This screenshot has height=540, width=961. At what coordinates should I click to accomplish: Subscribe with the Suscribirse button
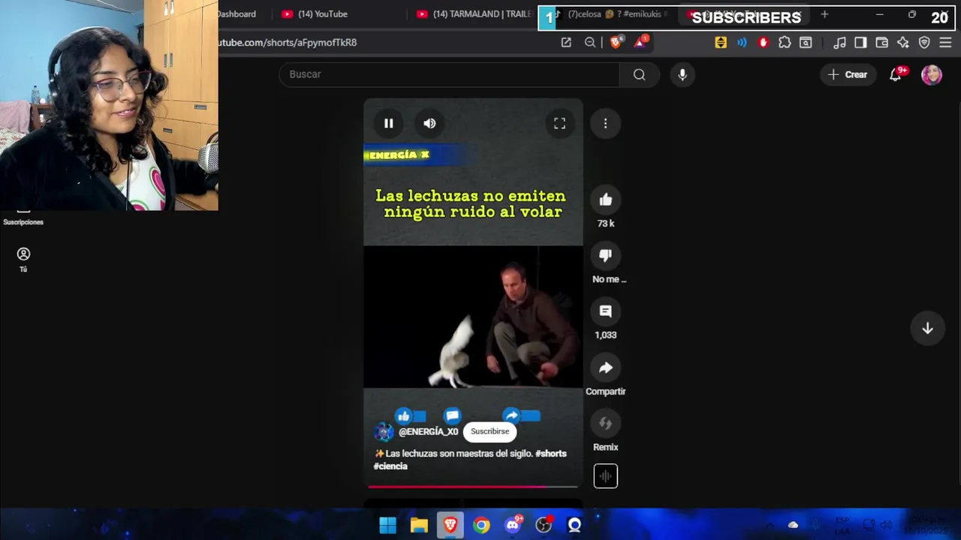click(490, 431)
